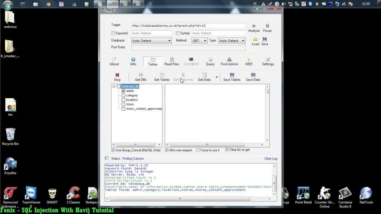Image resolution: width=381 pixels, height=214 pixels.
Task: Open the TeamViewer desktop shortcut
Action: point(31,197)
